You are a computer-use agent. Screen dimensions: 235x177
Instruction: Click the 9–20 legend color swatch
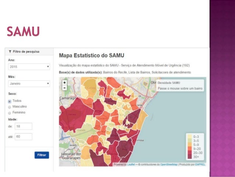click(x=190, y=149)
